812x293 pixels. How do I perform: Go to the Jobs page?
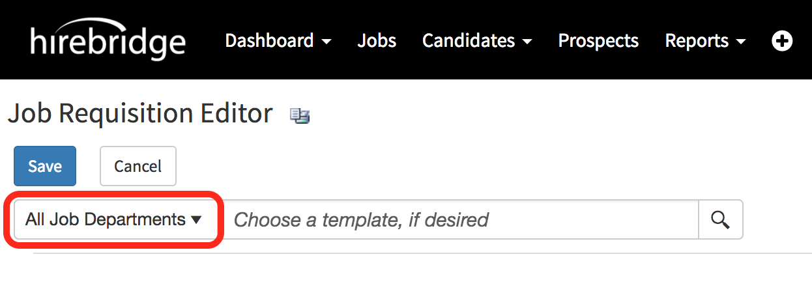click(377, 41)
